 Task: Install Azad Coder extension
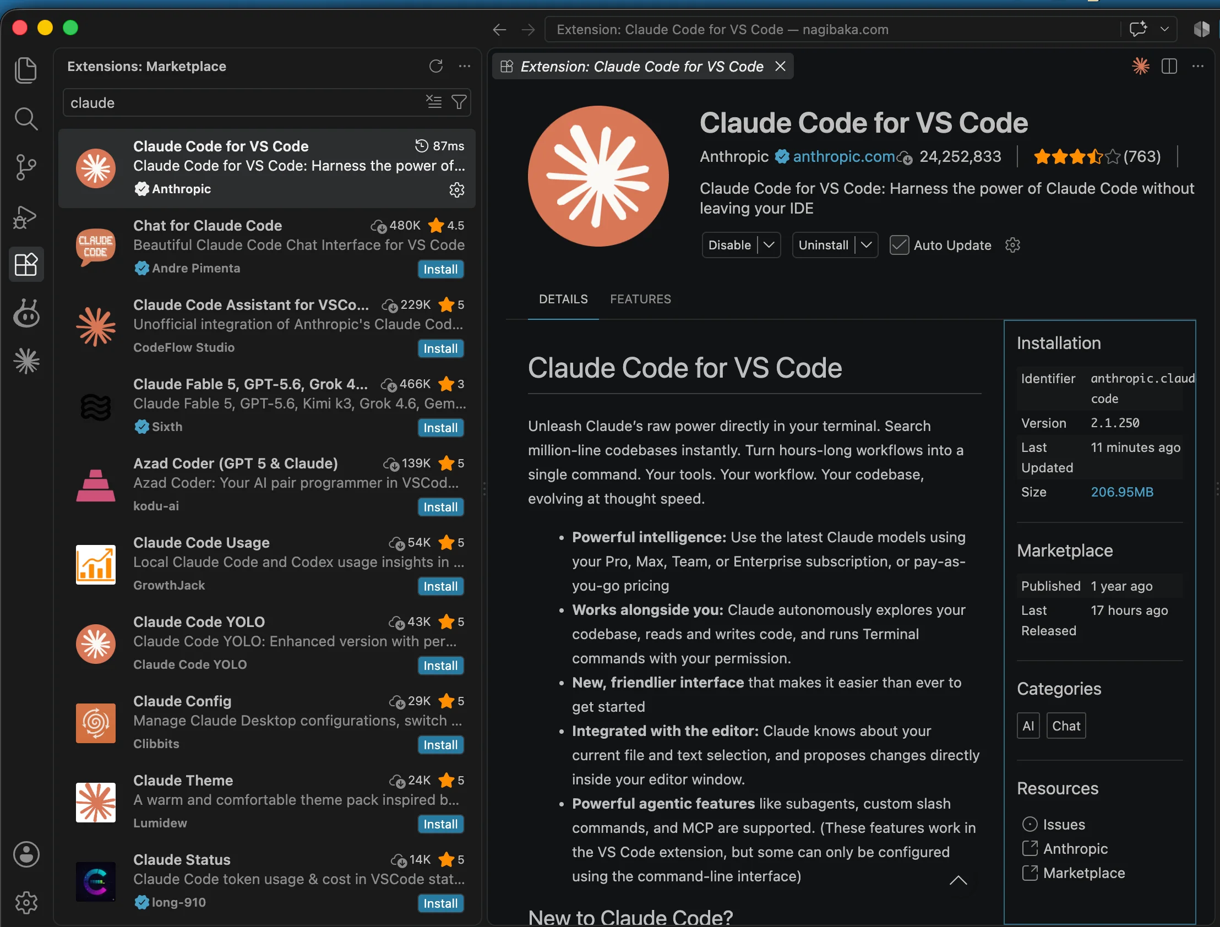pos(440,507)
